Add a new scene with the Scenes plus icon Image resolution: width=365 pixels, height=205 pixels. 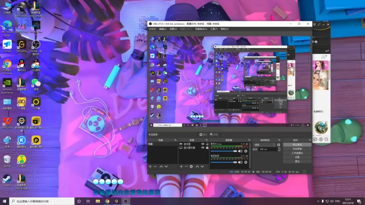point(150,166)
